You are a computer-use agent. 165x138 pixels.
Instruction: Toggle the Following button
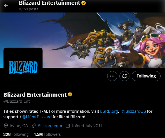[146, 76]
